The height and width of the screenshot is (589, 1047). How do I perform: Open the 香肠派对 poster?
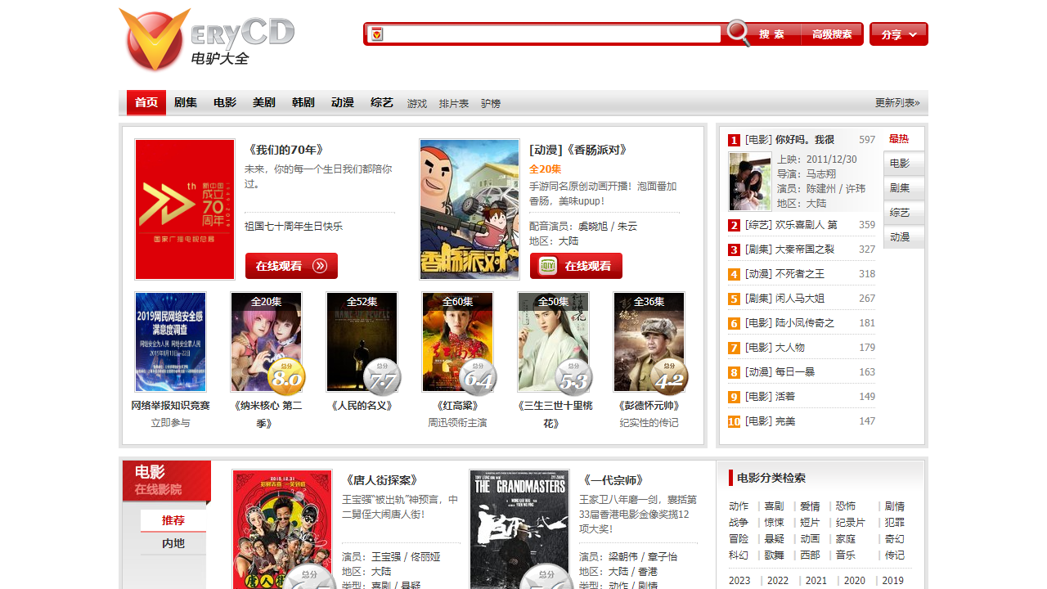coord(470,209)
